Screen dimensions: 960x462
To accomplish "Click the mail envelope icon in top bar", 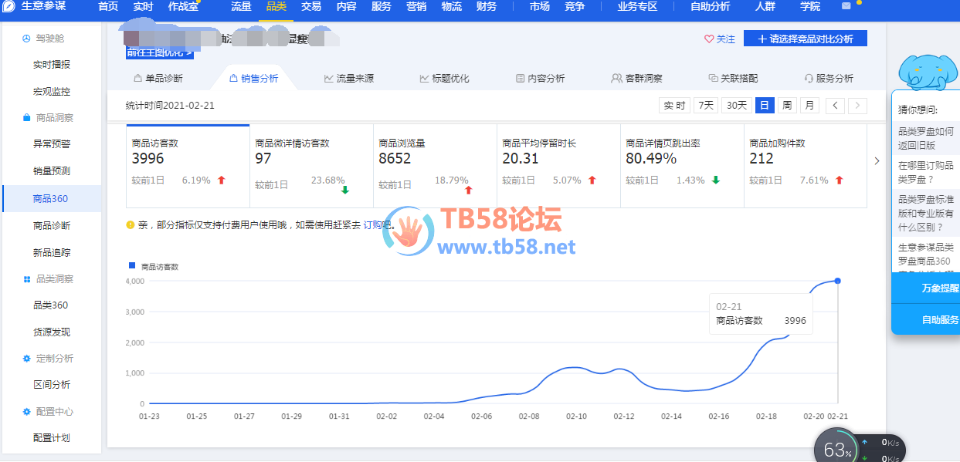I will [x=846, y=6].
